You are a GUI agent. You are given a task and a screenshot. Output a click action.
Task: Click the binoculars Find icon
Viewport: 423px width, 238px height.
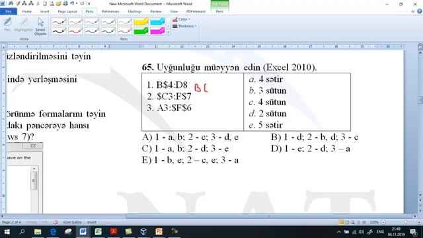tap(11, 3)
